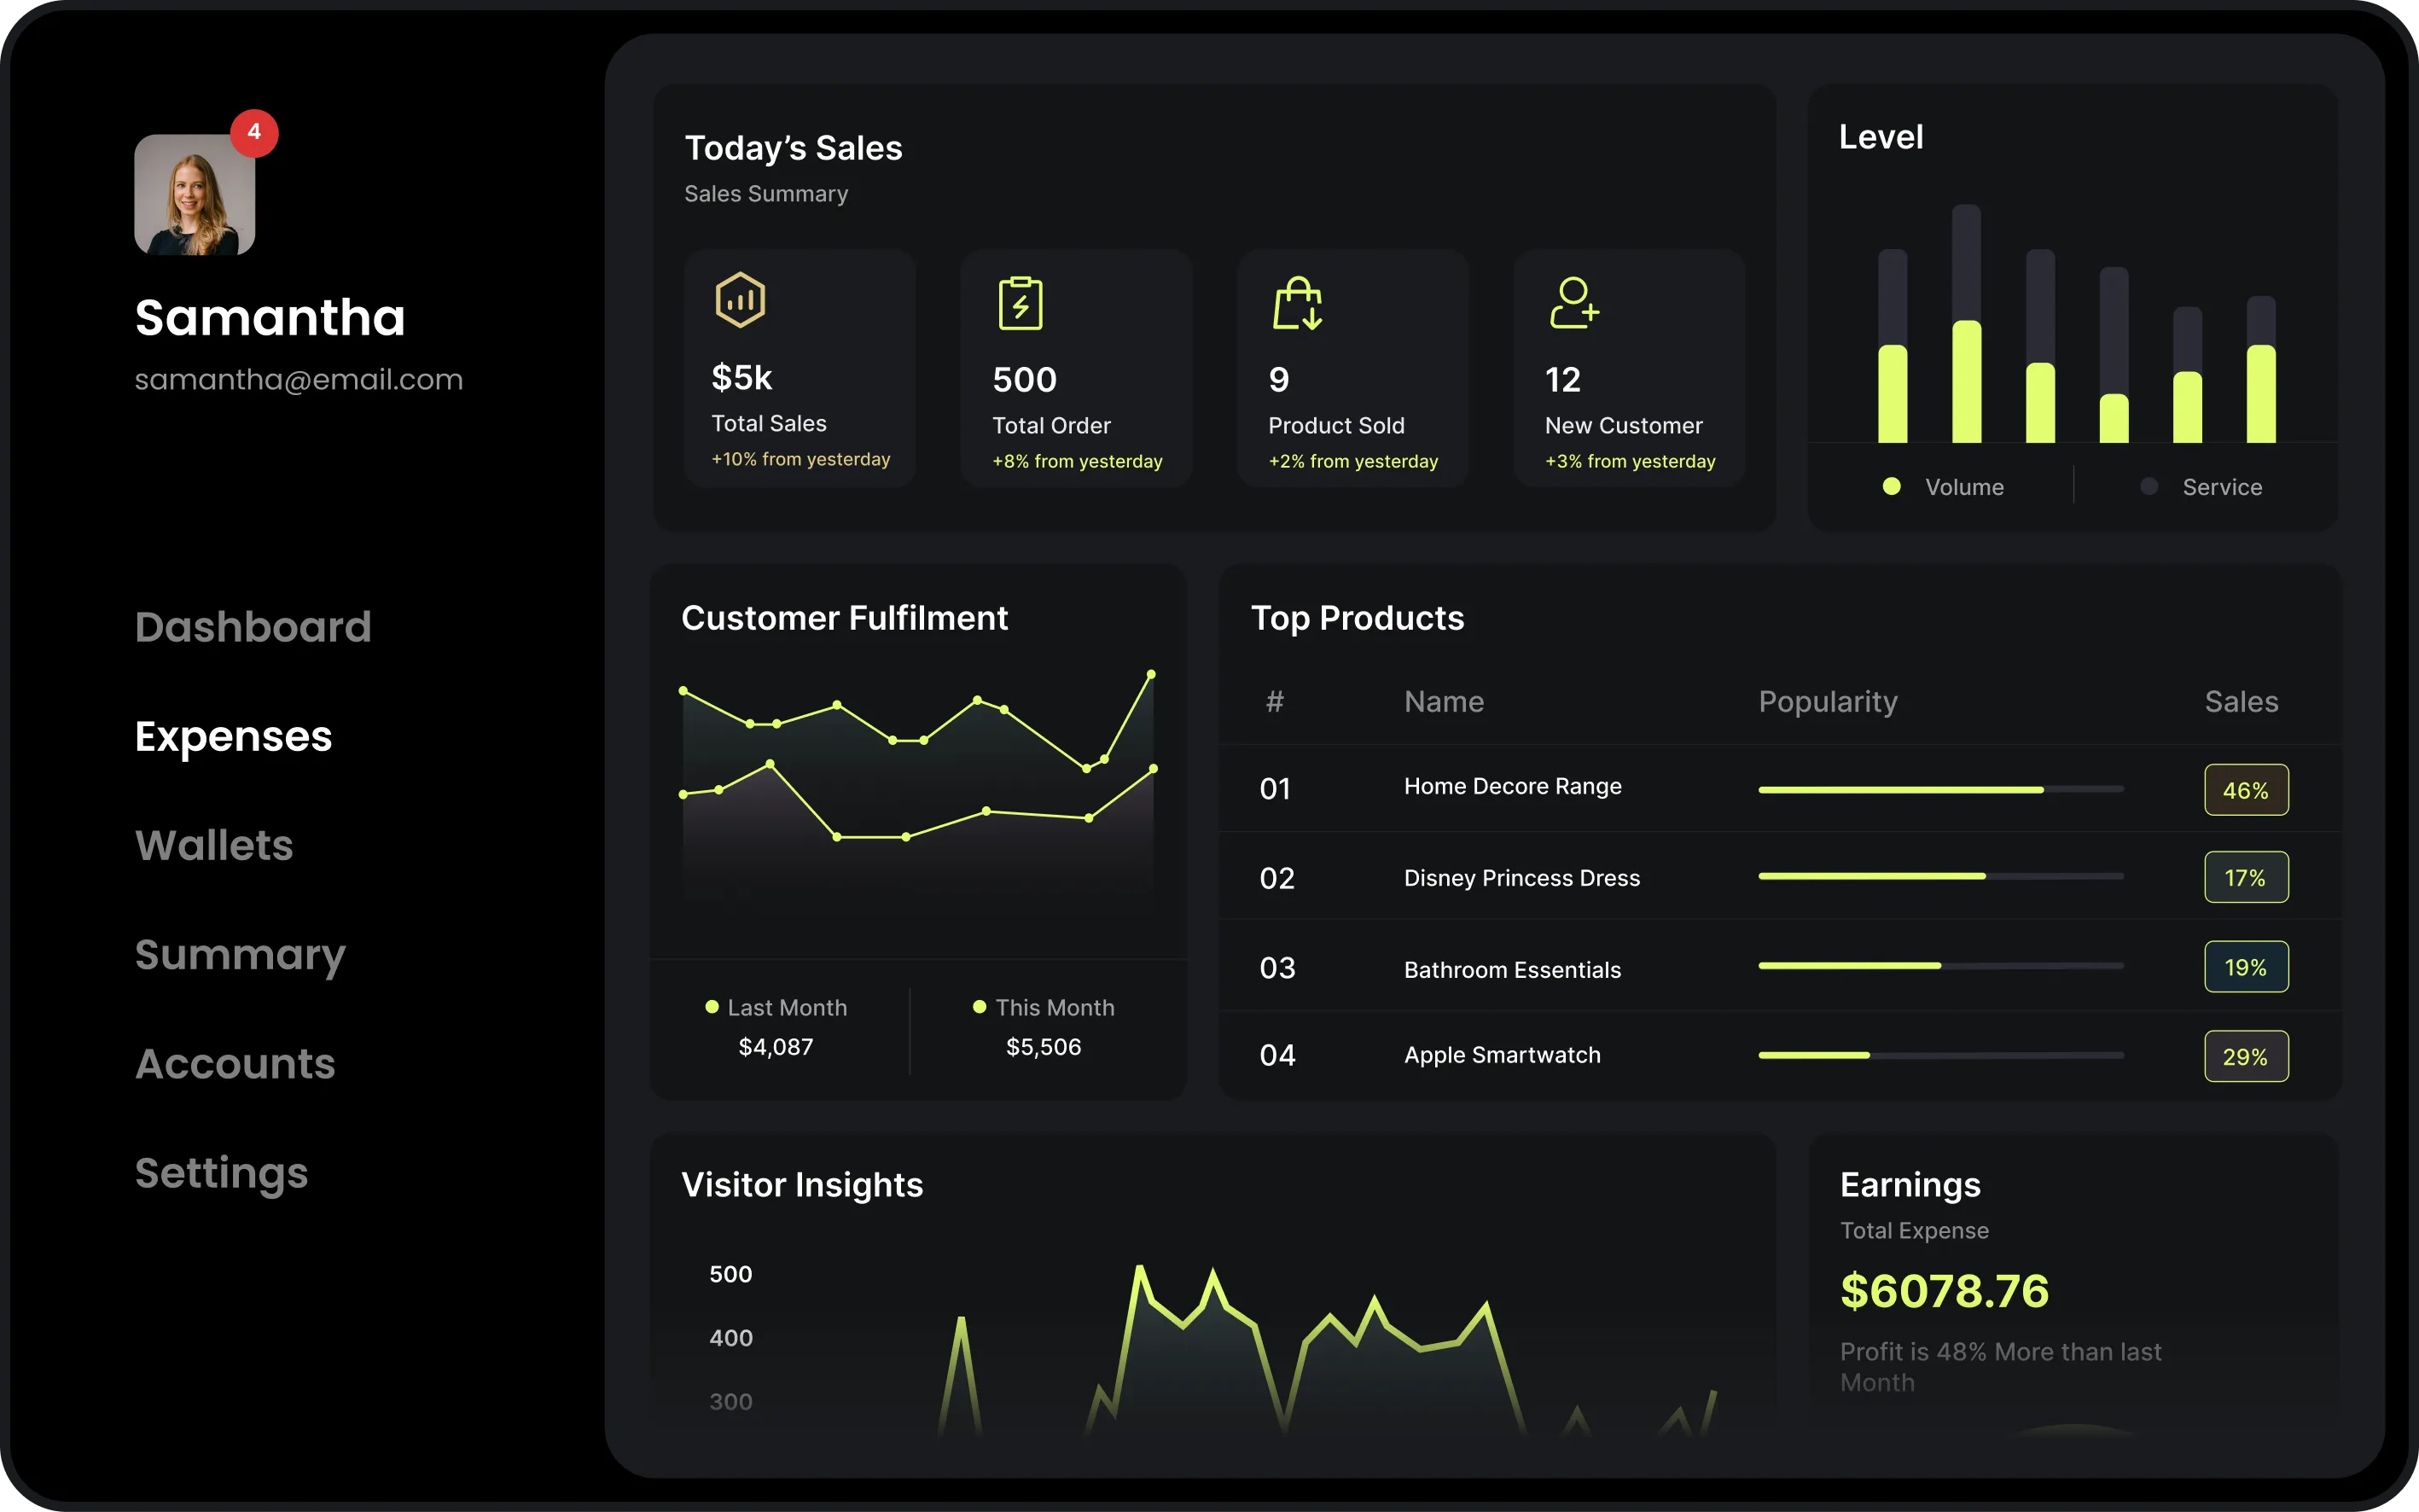Click the Product Sold shopping bag icon
Screen dimensions: 2419x1512
click(x=1297, y=303)
